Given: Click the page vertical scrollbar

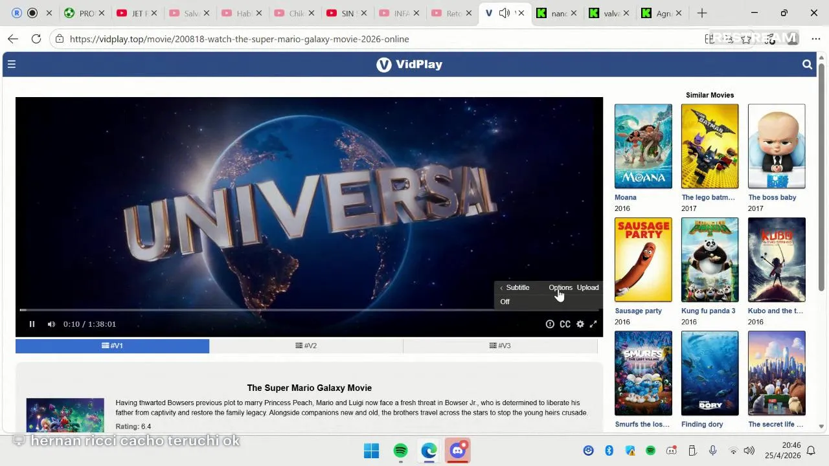Looking at the screenshot, I should 821,177.
